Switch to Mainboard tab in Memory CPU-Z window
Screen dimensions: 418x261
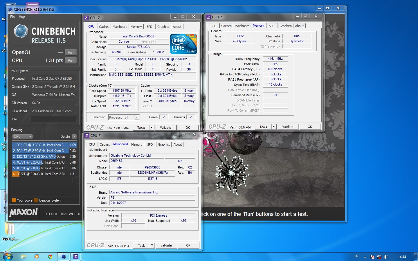tap(242, 26)
